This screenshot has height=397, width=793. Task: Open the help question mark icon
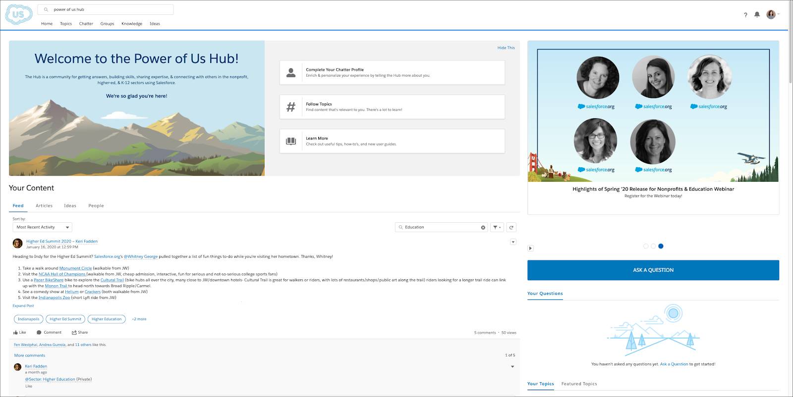(x=745, y=15)
